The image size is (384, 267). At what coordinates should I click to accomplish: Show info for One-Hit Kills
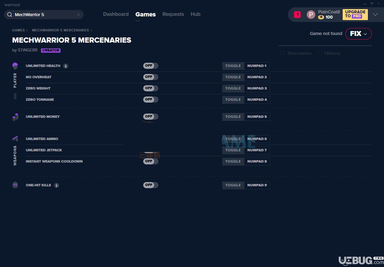pyautogui.click(x=57, y=185)
